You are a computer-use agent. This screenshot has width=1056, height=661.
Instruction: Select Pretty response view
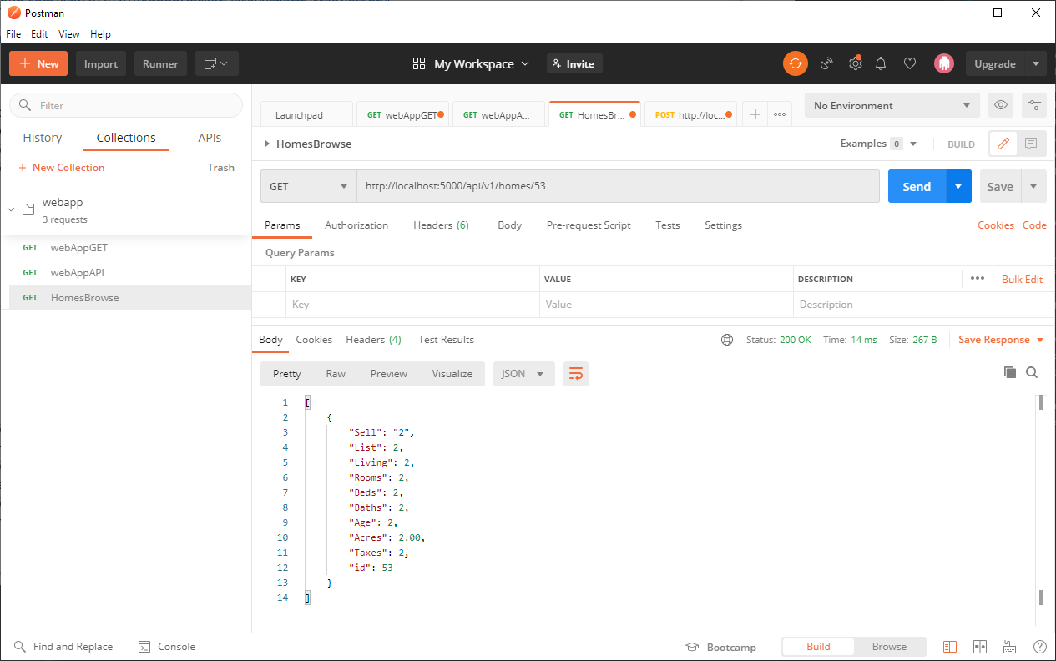point(286,374)
